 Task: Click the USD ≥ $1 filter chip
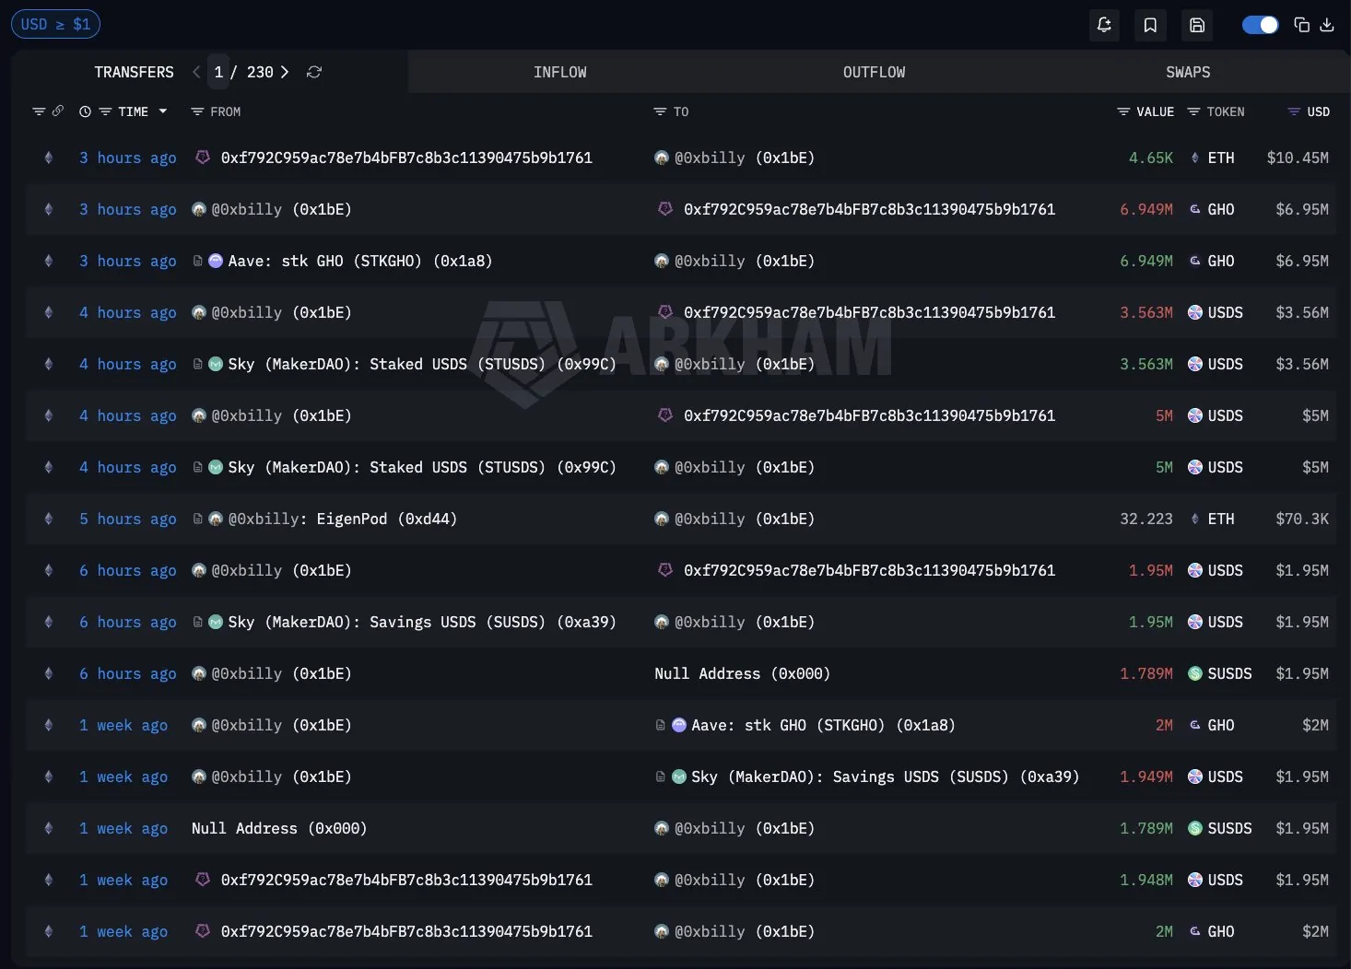[55, 24]
